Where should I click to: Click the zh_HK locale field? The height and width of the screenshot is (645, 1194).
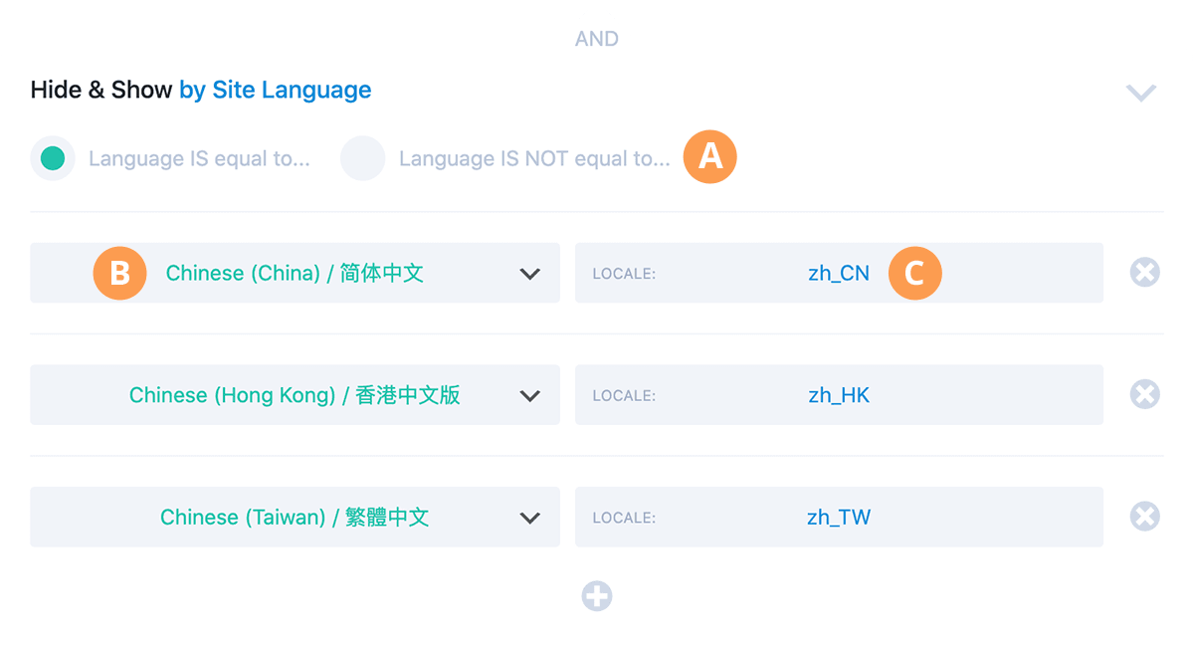(839, 395)
